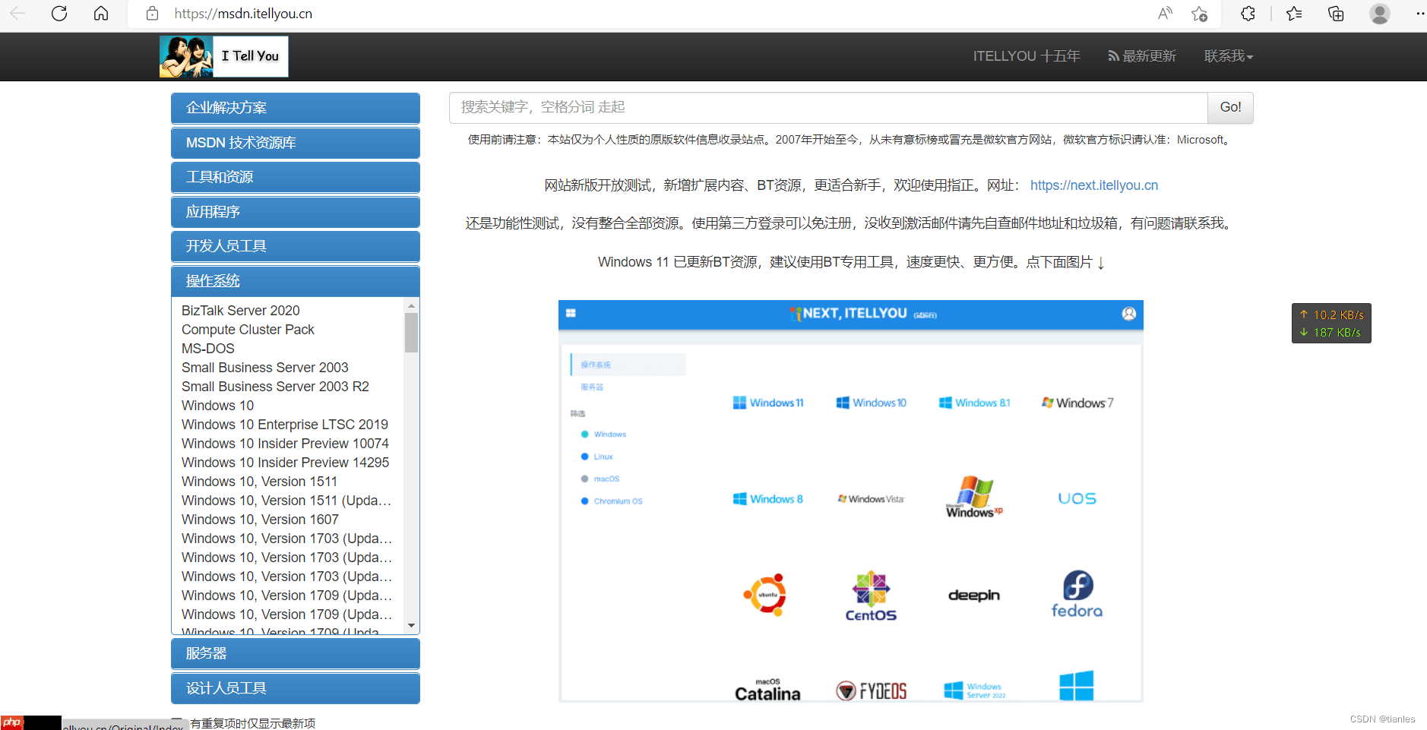Open the collections icon
This screenshot has width=1427, height=730.
tap(1336, 13)
